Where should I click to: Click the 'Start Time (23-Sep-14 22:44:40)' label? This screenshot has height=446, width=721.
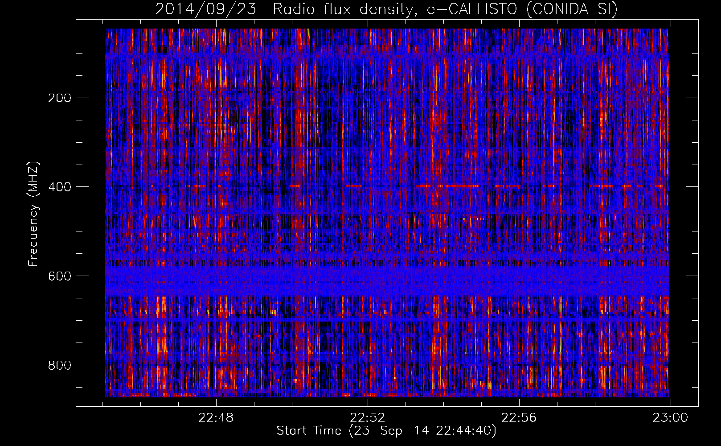click(x=386, y=431)
